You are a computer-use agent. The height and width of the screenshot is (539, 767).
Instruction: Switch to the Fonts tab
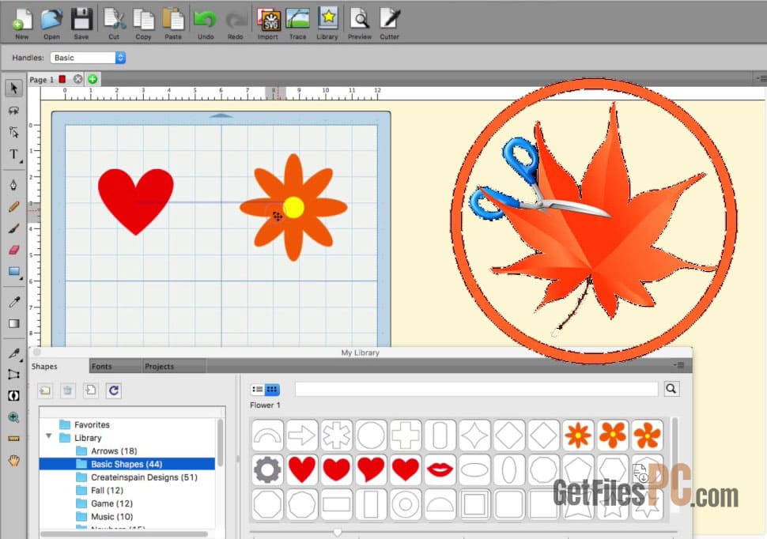click(x=102, y=367)
